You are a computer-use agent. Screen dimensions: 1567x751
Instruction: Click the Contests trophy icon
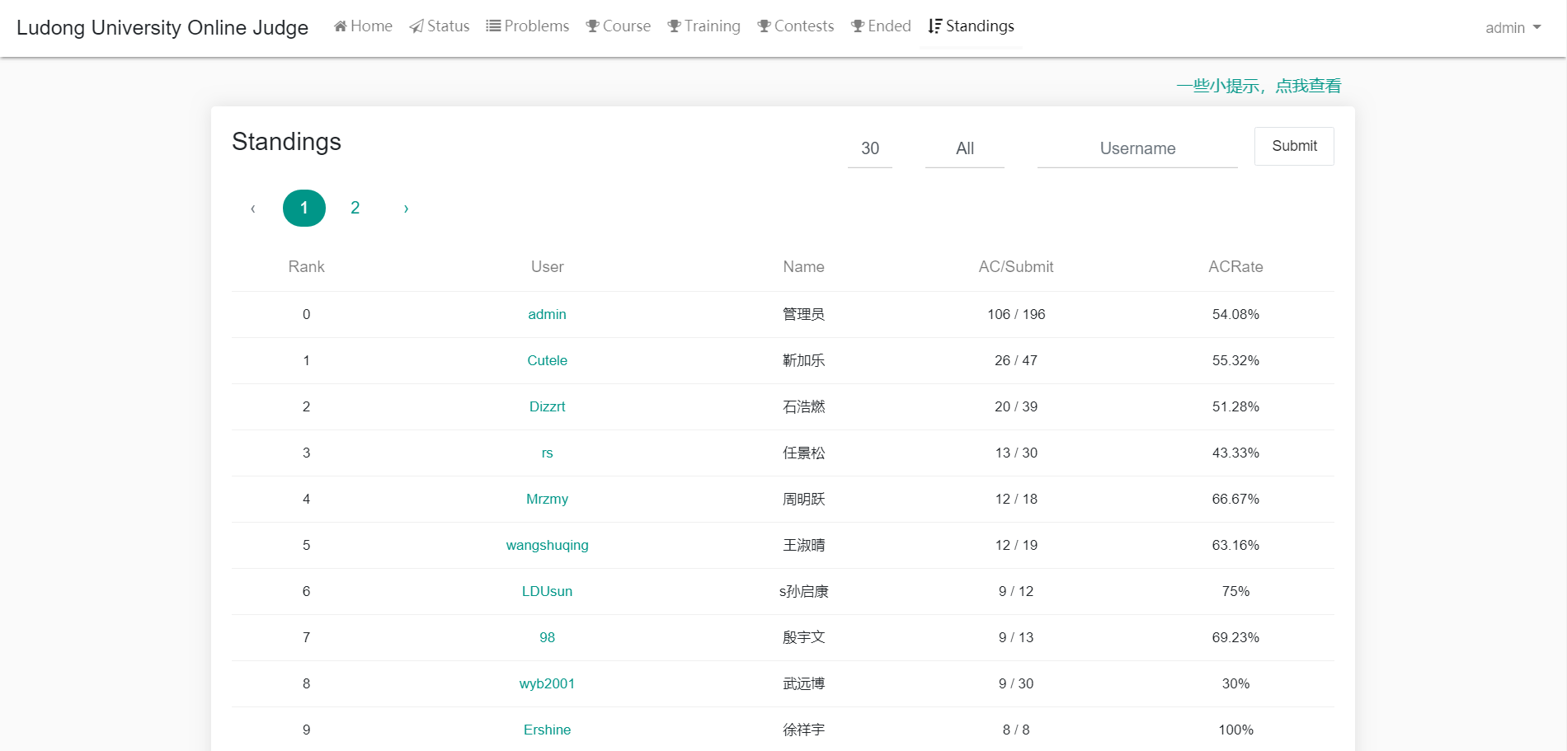(x=765, y=26)
